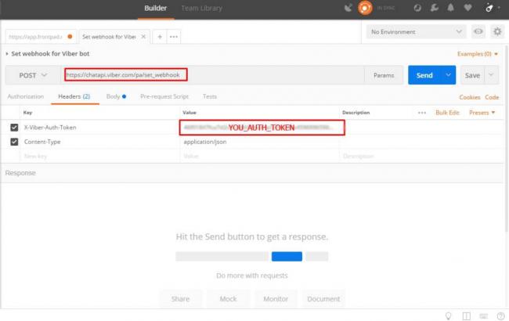Image resolution: width=509 pixels, height=321 pixels.
Task: Click the Content-Type key cell
Action: (100, 142)
